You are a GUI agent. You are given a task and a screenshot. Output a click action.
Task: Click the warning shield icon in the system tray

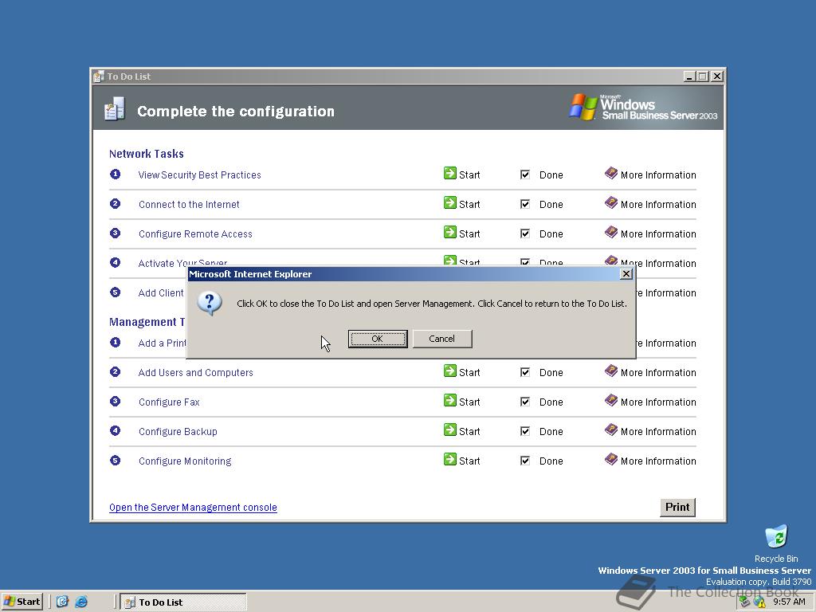(x=759, y=602)
